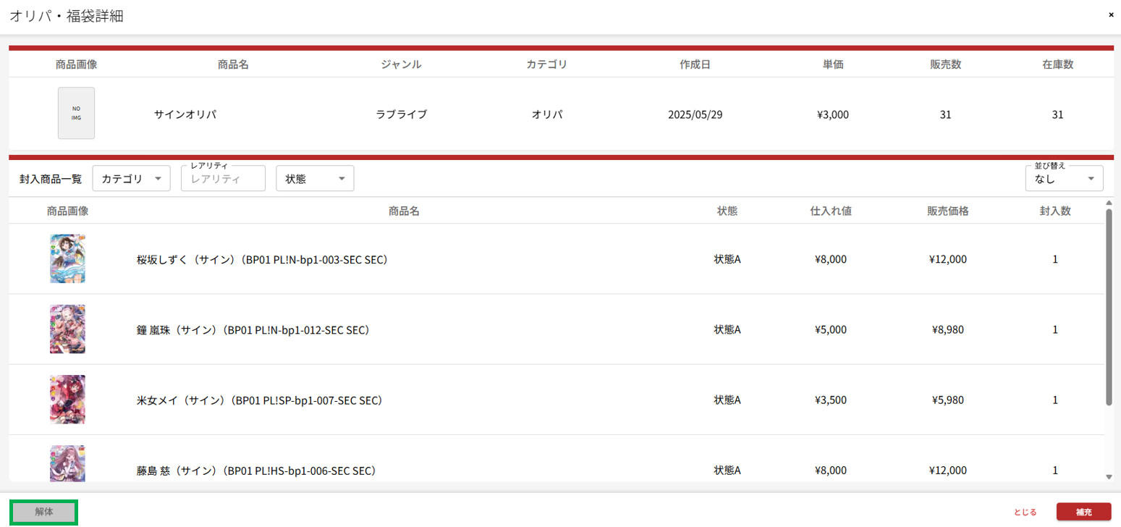Open the 米女メイ card thumbnail
Viewport: 1121px width, 527px height.
(x=67, y=399)
